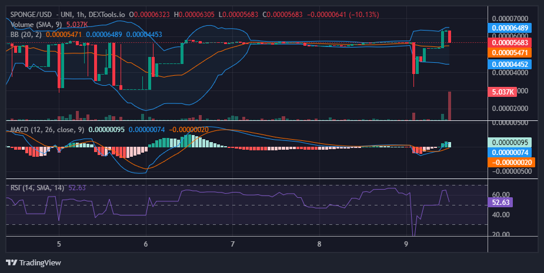Screen dimensions: 544x273
Task: Click the blue 0.00000074 MACD axis label
Action: [510, 153]
